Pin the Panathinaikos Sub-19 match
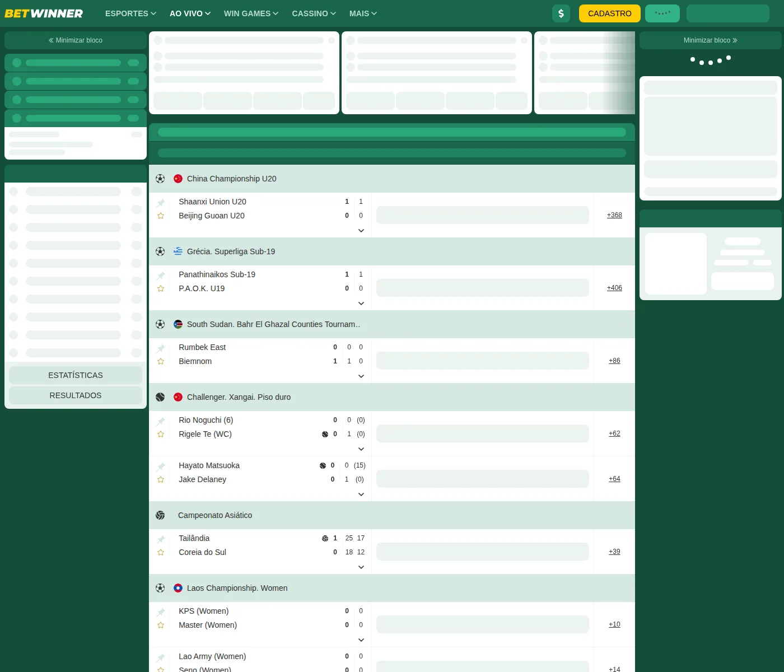This screenshot has width=784, height=672. (161, 275)
